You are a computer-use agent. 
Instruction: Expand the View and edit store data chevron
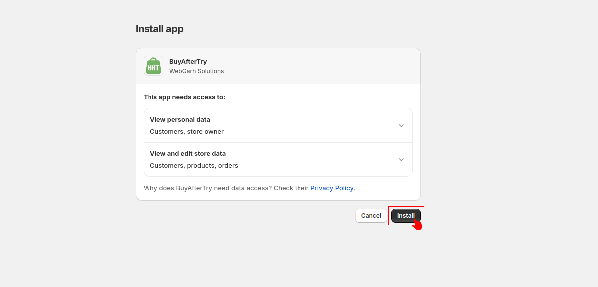401,160
